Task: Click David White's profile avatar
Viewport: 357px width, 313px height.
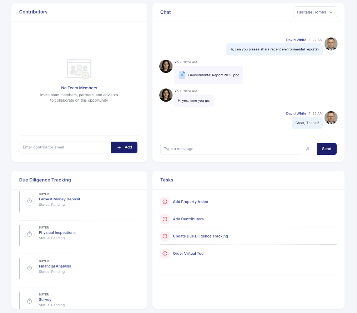Action: [x=331, y=44]
